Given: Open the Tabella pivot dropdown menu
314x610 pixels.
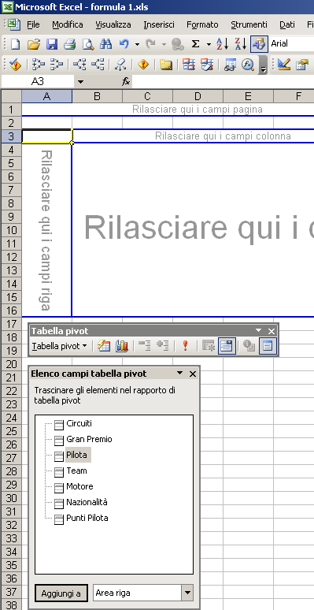Looking at the screenshot, I should pyautogui.click(x=60, y=346).
